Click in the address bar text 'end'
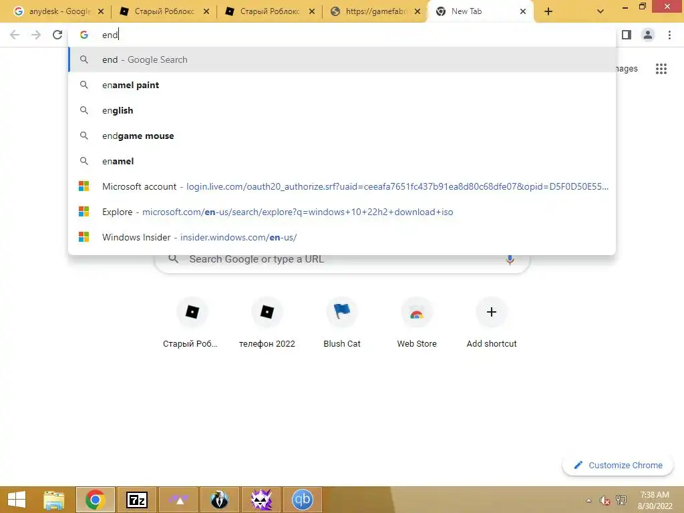The width and height of the screenshot is (684, 513). click(110, 35)
